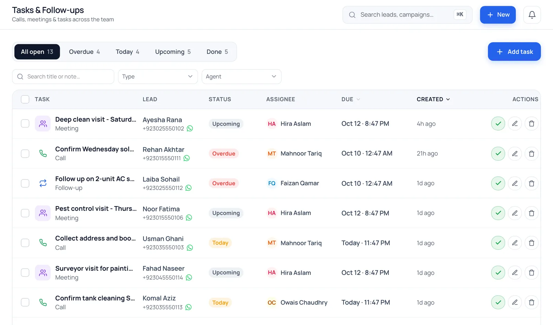This screenshot has height=325, width=553.
Task: Open WhatsApp chat with Komal Aziz
Action: coord(188,307)
